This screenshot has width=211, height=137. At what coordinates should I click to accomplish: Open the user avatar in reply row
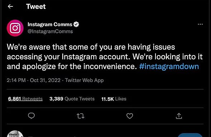pos(15,134)
